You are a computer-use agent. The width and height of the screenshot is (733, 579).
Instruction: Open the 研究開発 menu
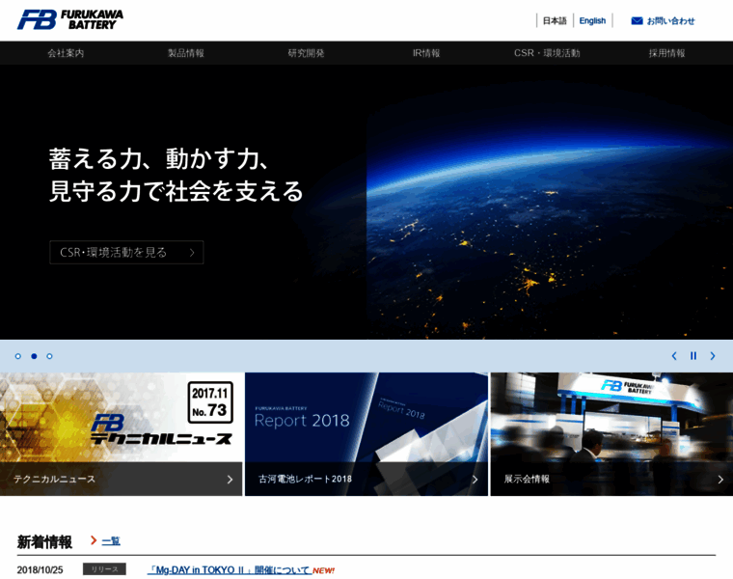point(306,53)
